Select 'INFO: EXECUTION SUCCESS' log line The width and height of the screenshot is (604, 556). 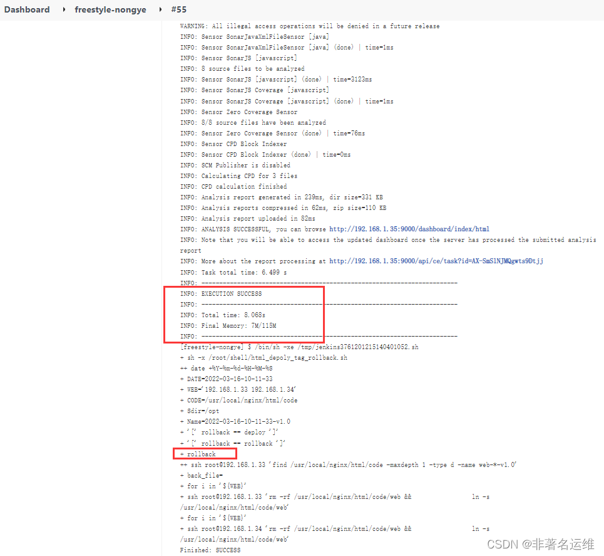coord(221,293)
